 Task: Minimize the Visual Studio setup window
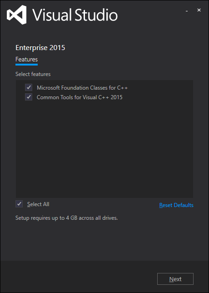(x=187, y=11)
